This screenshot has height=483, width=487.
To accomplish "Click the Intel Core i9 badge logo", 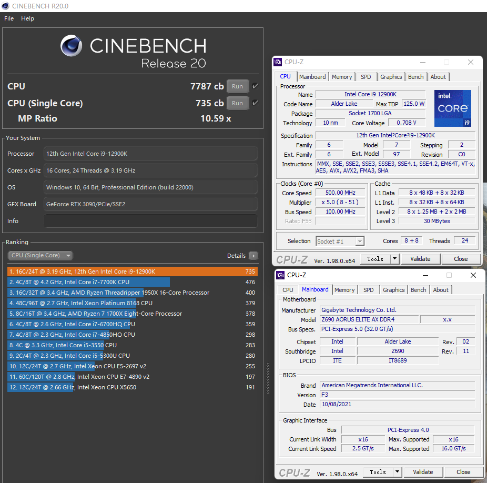I will pyautogui.click(x=452, y=108).
